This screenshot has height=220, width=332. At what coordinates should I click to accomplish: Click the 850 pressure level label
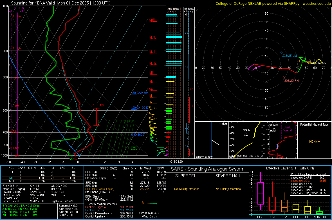[x=5, y=145]
